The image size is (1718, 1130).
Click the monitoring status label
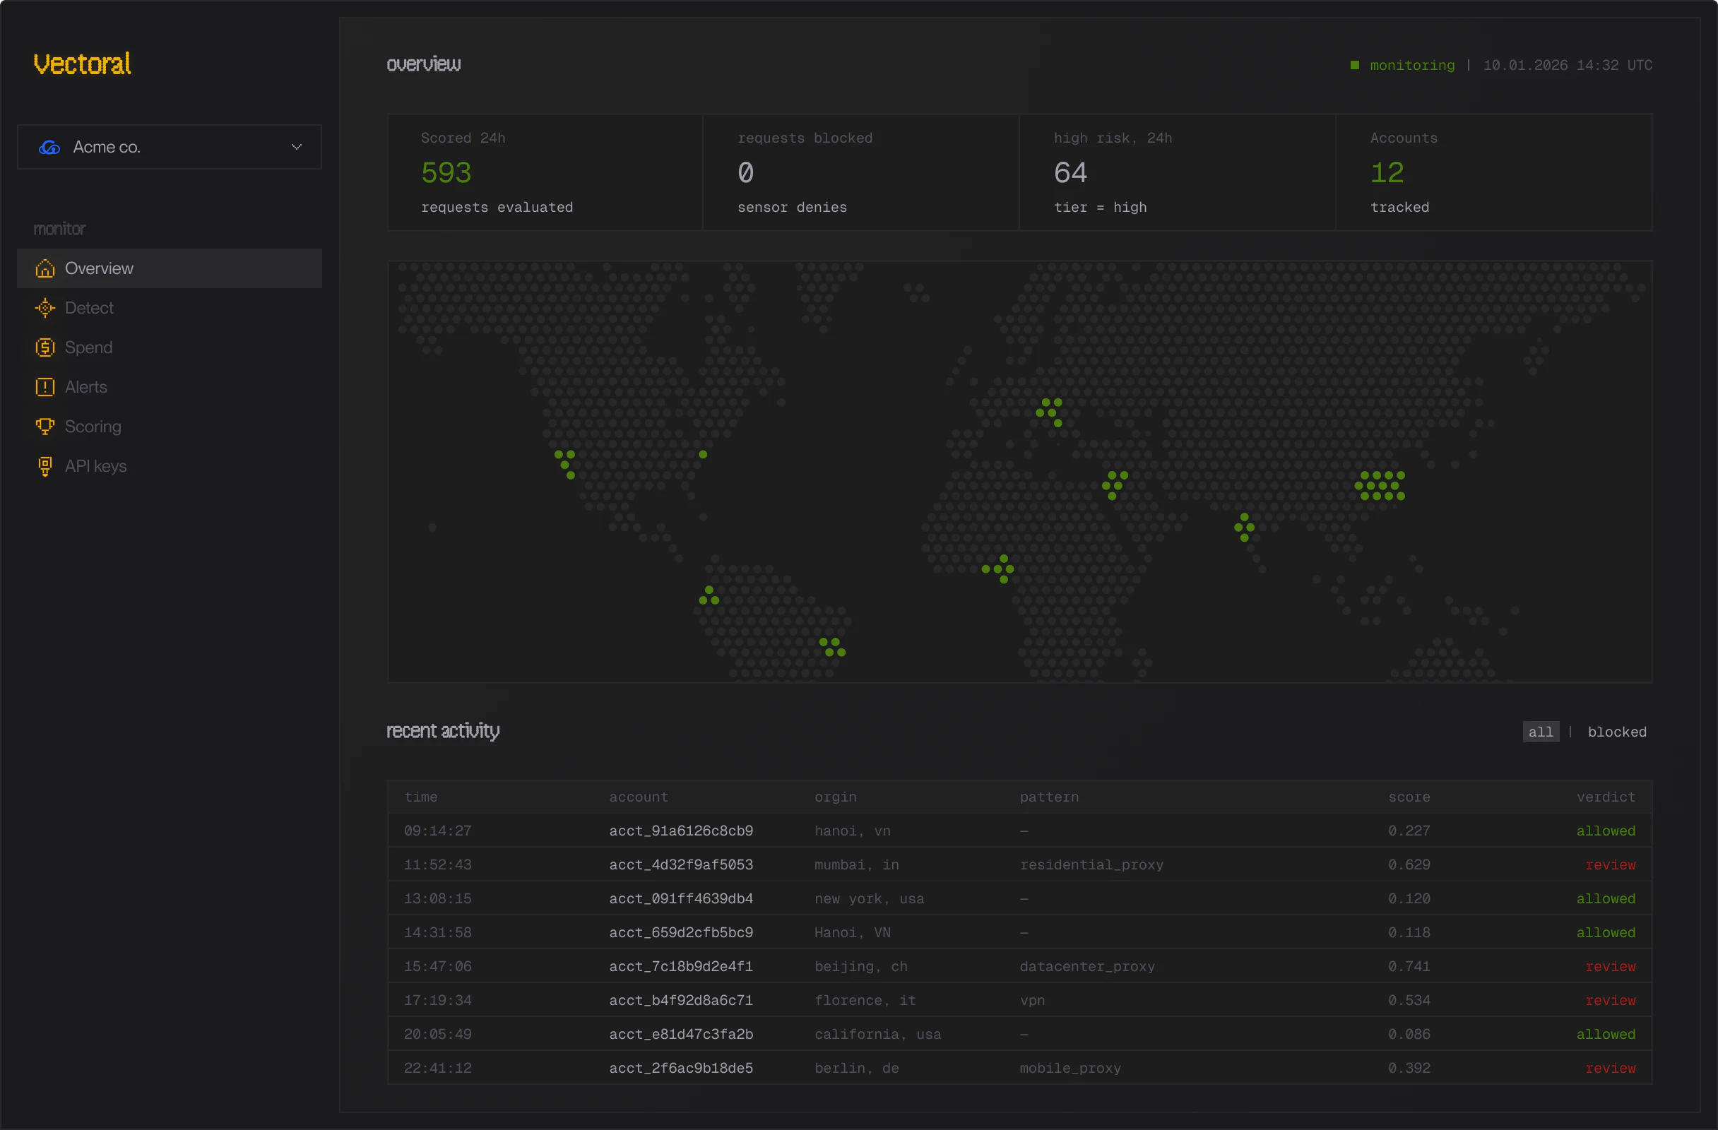[1412, 65]
